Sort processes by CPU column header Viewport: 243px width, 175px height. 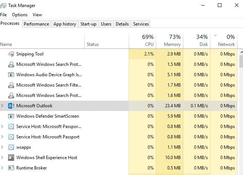point(143,40)
